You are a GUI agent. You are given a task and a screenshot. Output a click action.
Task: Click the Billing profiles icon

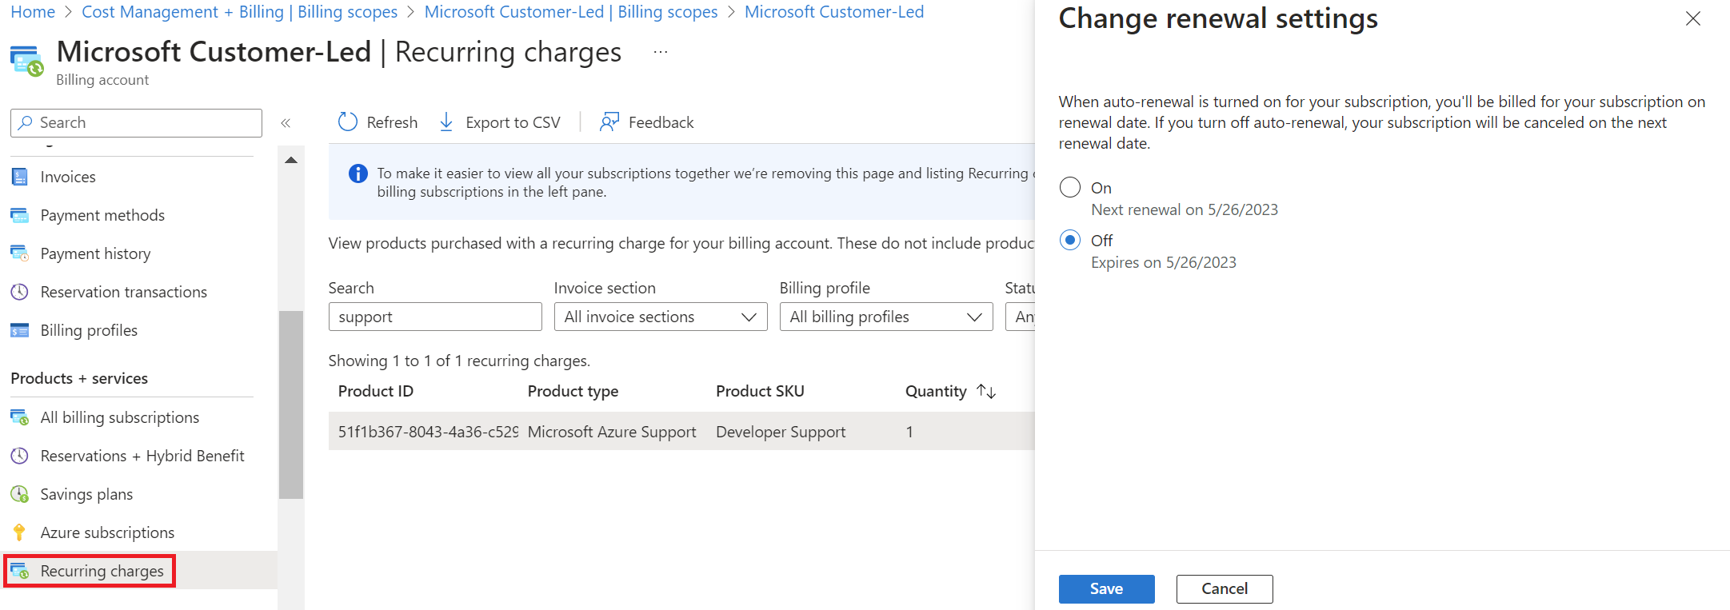(x=20, y=330)
